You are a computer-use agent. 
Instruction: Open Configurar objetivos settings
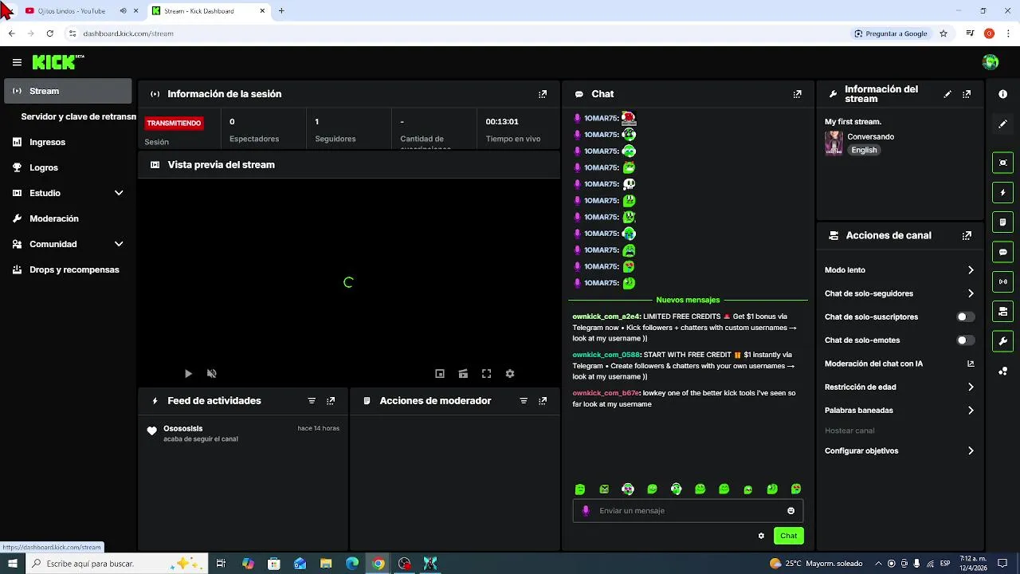tap(900, 450)
